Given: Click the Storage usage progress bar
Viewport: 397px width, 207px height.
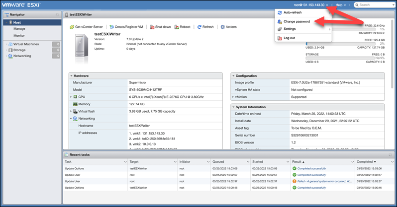Looking at the screenshot, I should pos(340,58).
